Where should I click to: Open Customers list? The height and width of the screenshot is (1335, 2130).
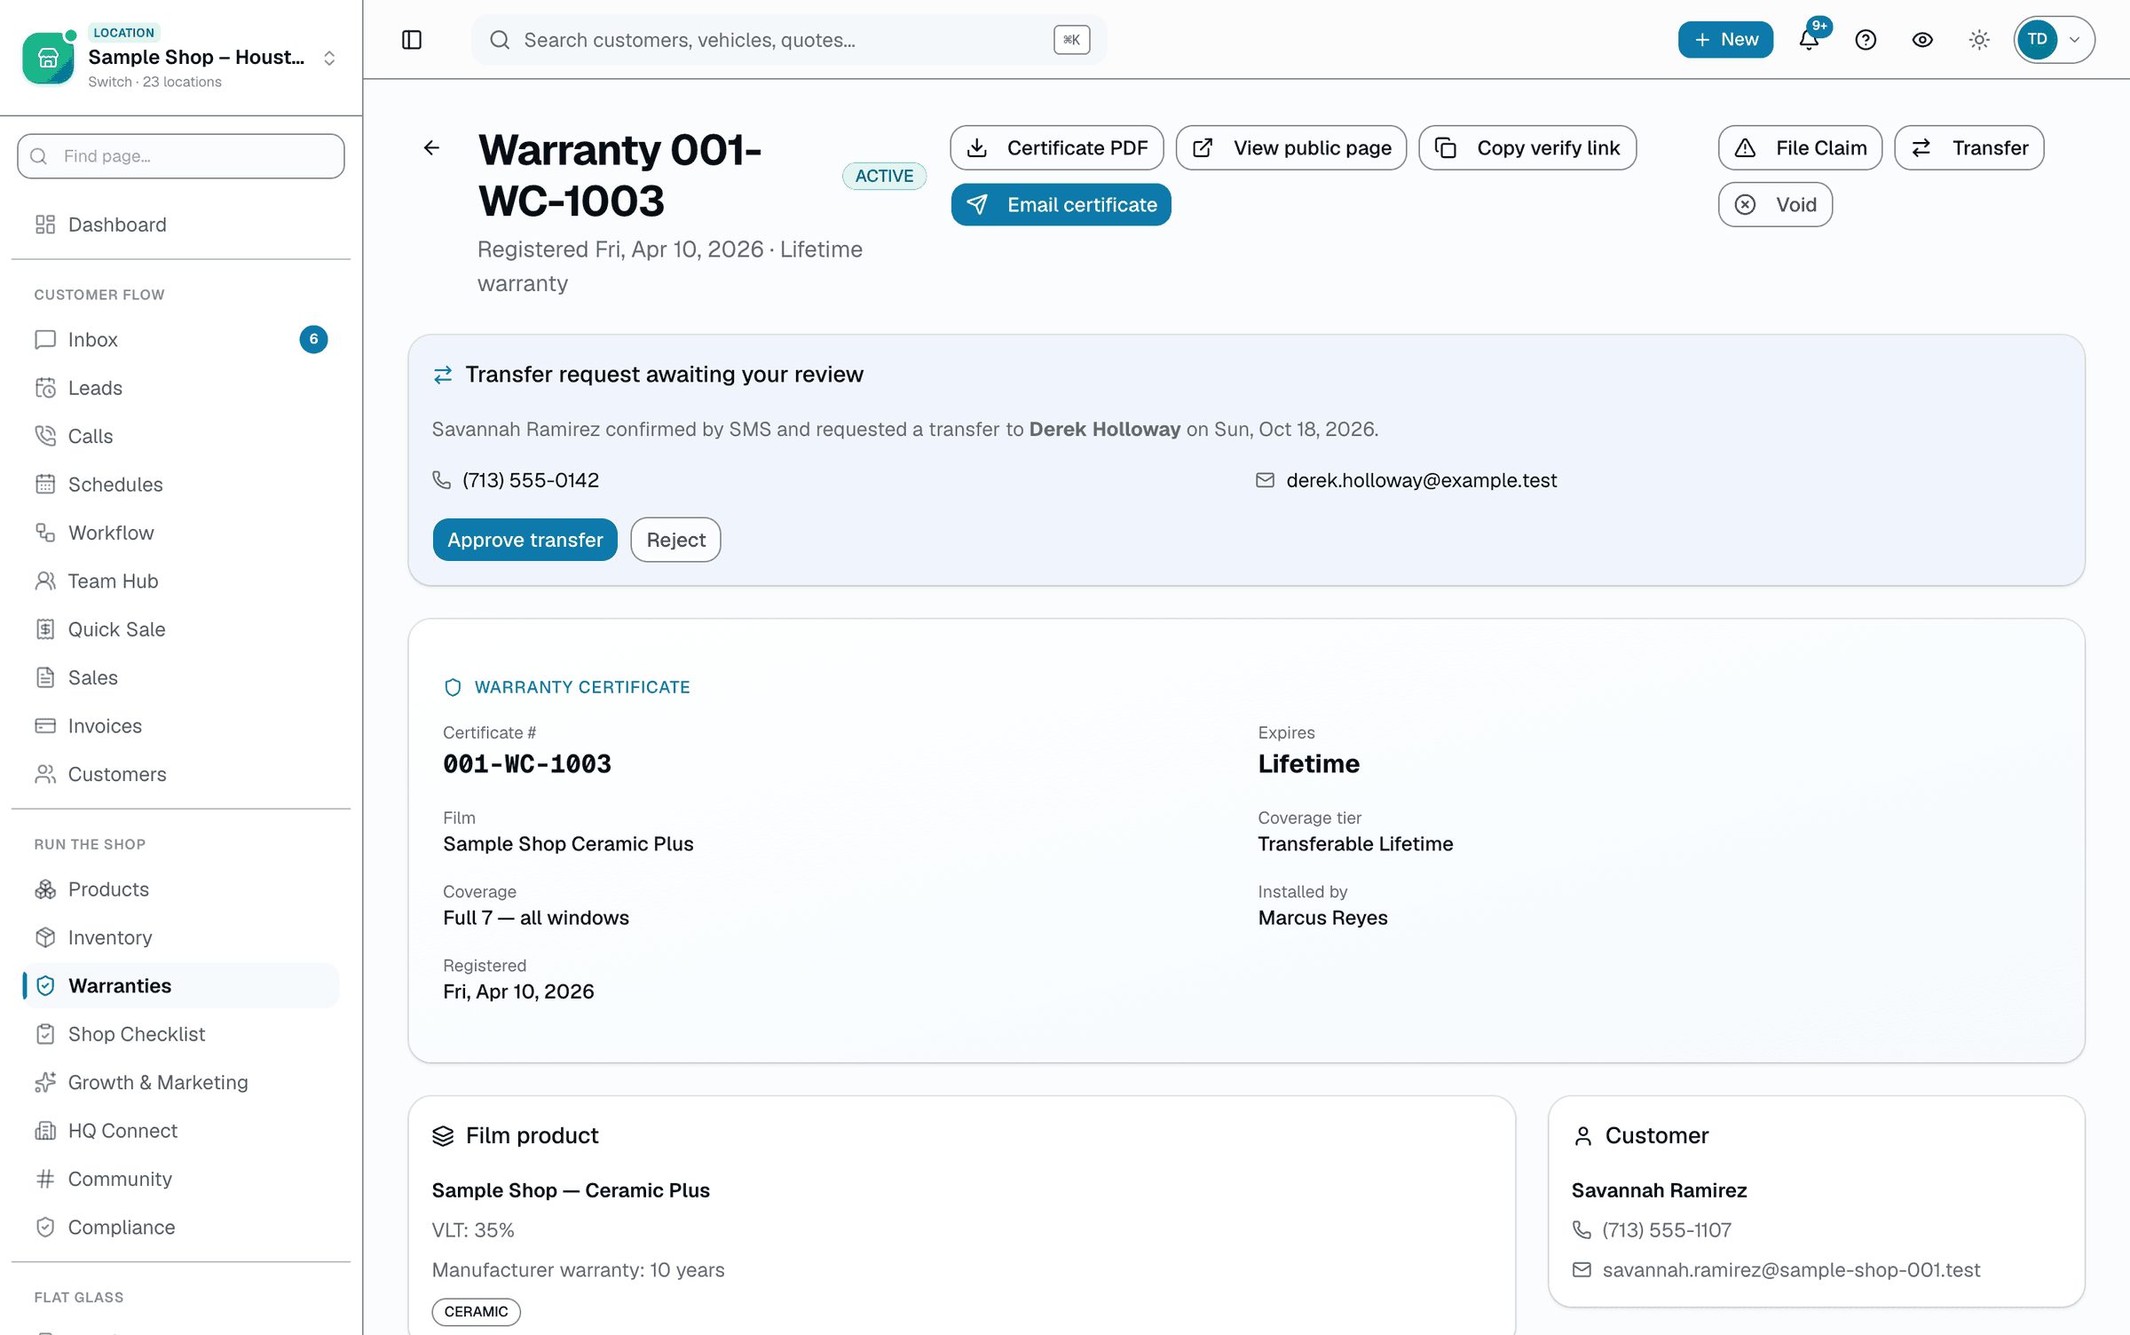click(181, 774)
